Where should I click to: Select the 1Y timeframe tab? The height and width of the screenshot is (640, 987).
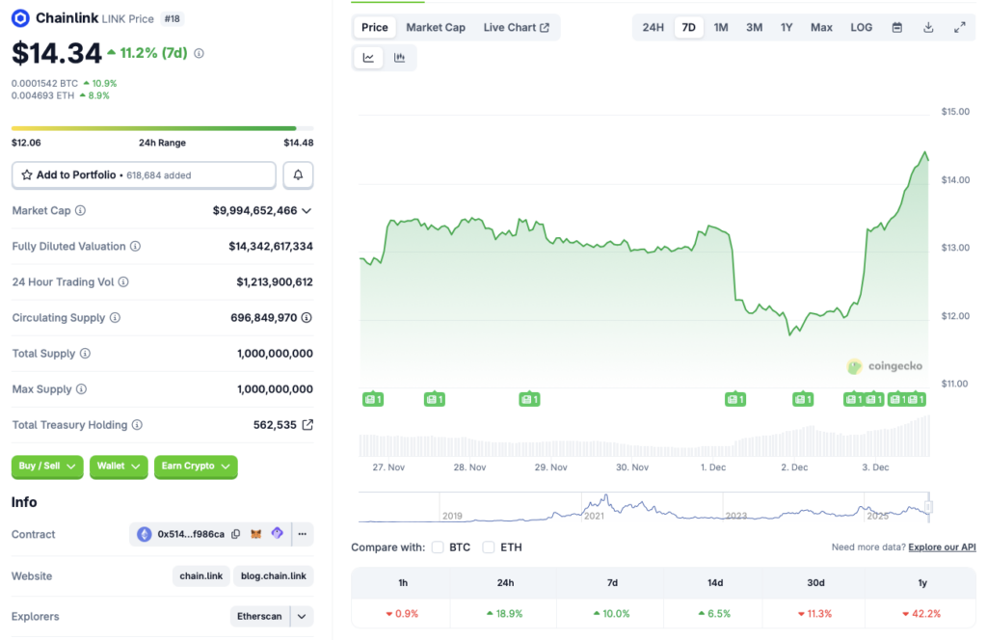click(x=787, y=27)
